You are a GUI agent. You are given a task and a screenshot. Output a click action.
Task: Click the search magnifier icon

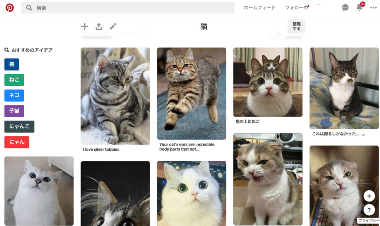coord(29,8)
